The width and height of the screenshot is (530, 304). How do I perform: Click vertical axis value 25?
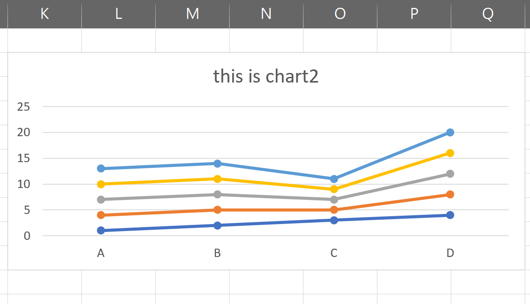[x=23, y=106]
